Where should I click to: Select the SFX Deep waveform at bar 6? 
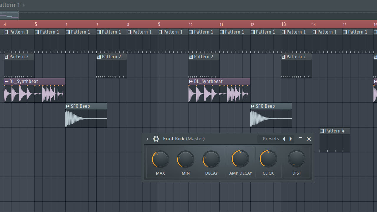pyautogui.click(x=86, y=118)
